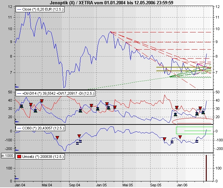Screen dimensions: 223x188
Task: Click the 'in 1000' unit label
Action: 7,156
